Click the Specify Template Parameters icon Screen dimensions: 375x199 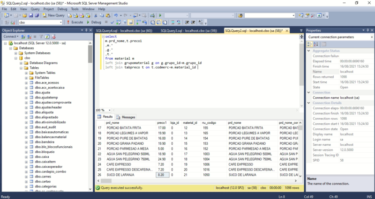pos(201,22)
